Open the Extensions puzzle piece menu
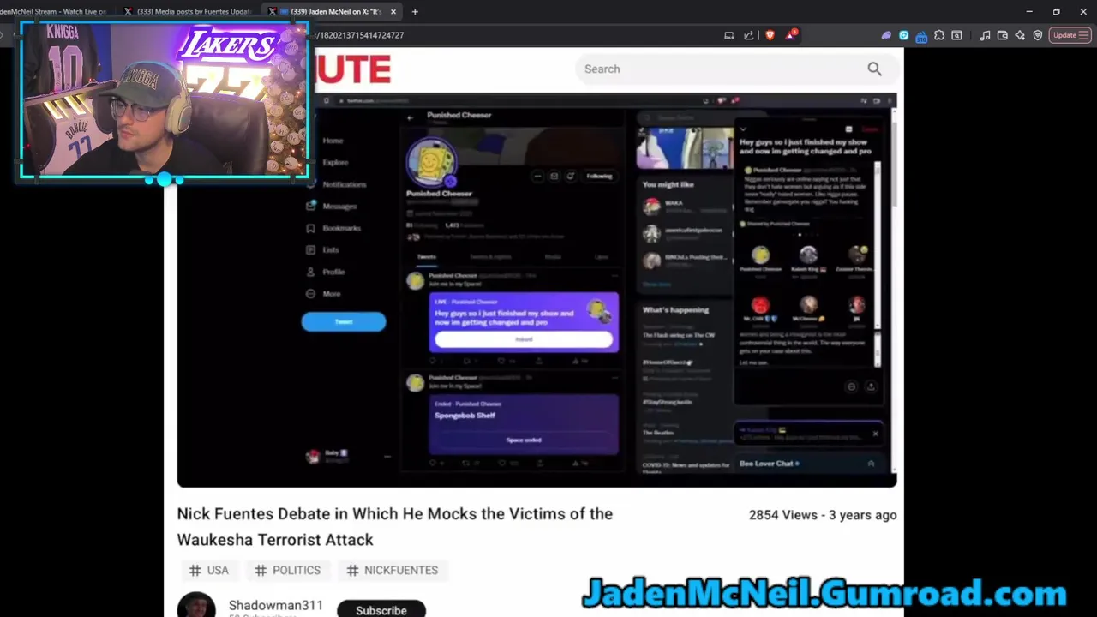This screenshot has height=617, width=1097. (939, 35)
